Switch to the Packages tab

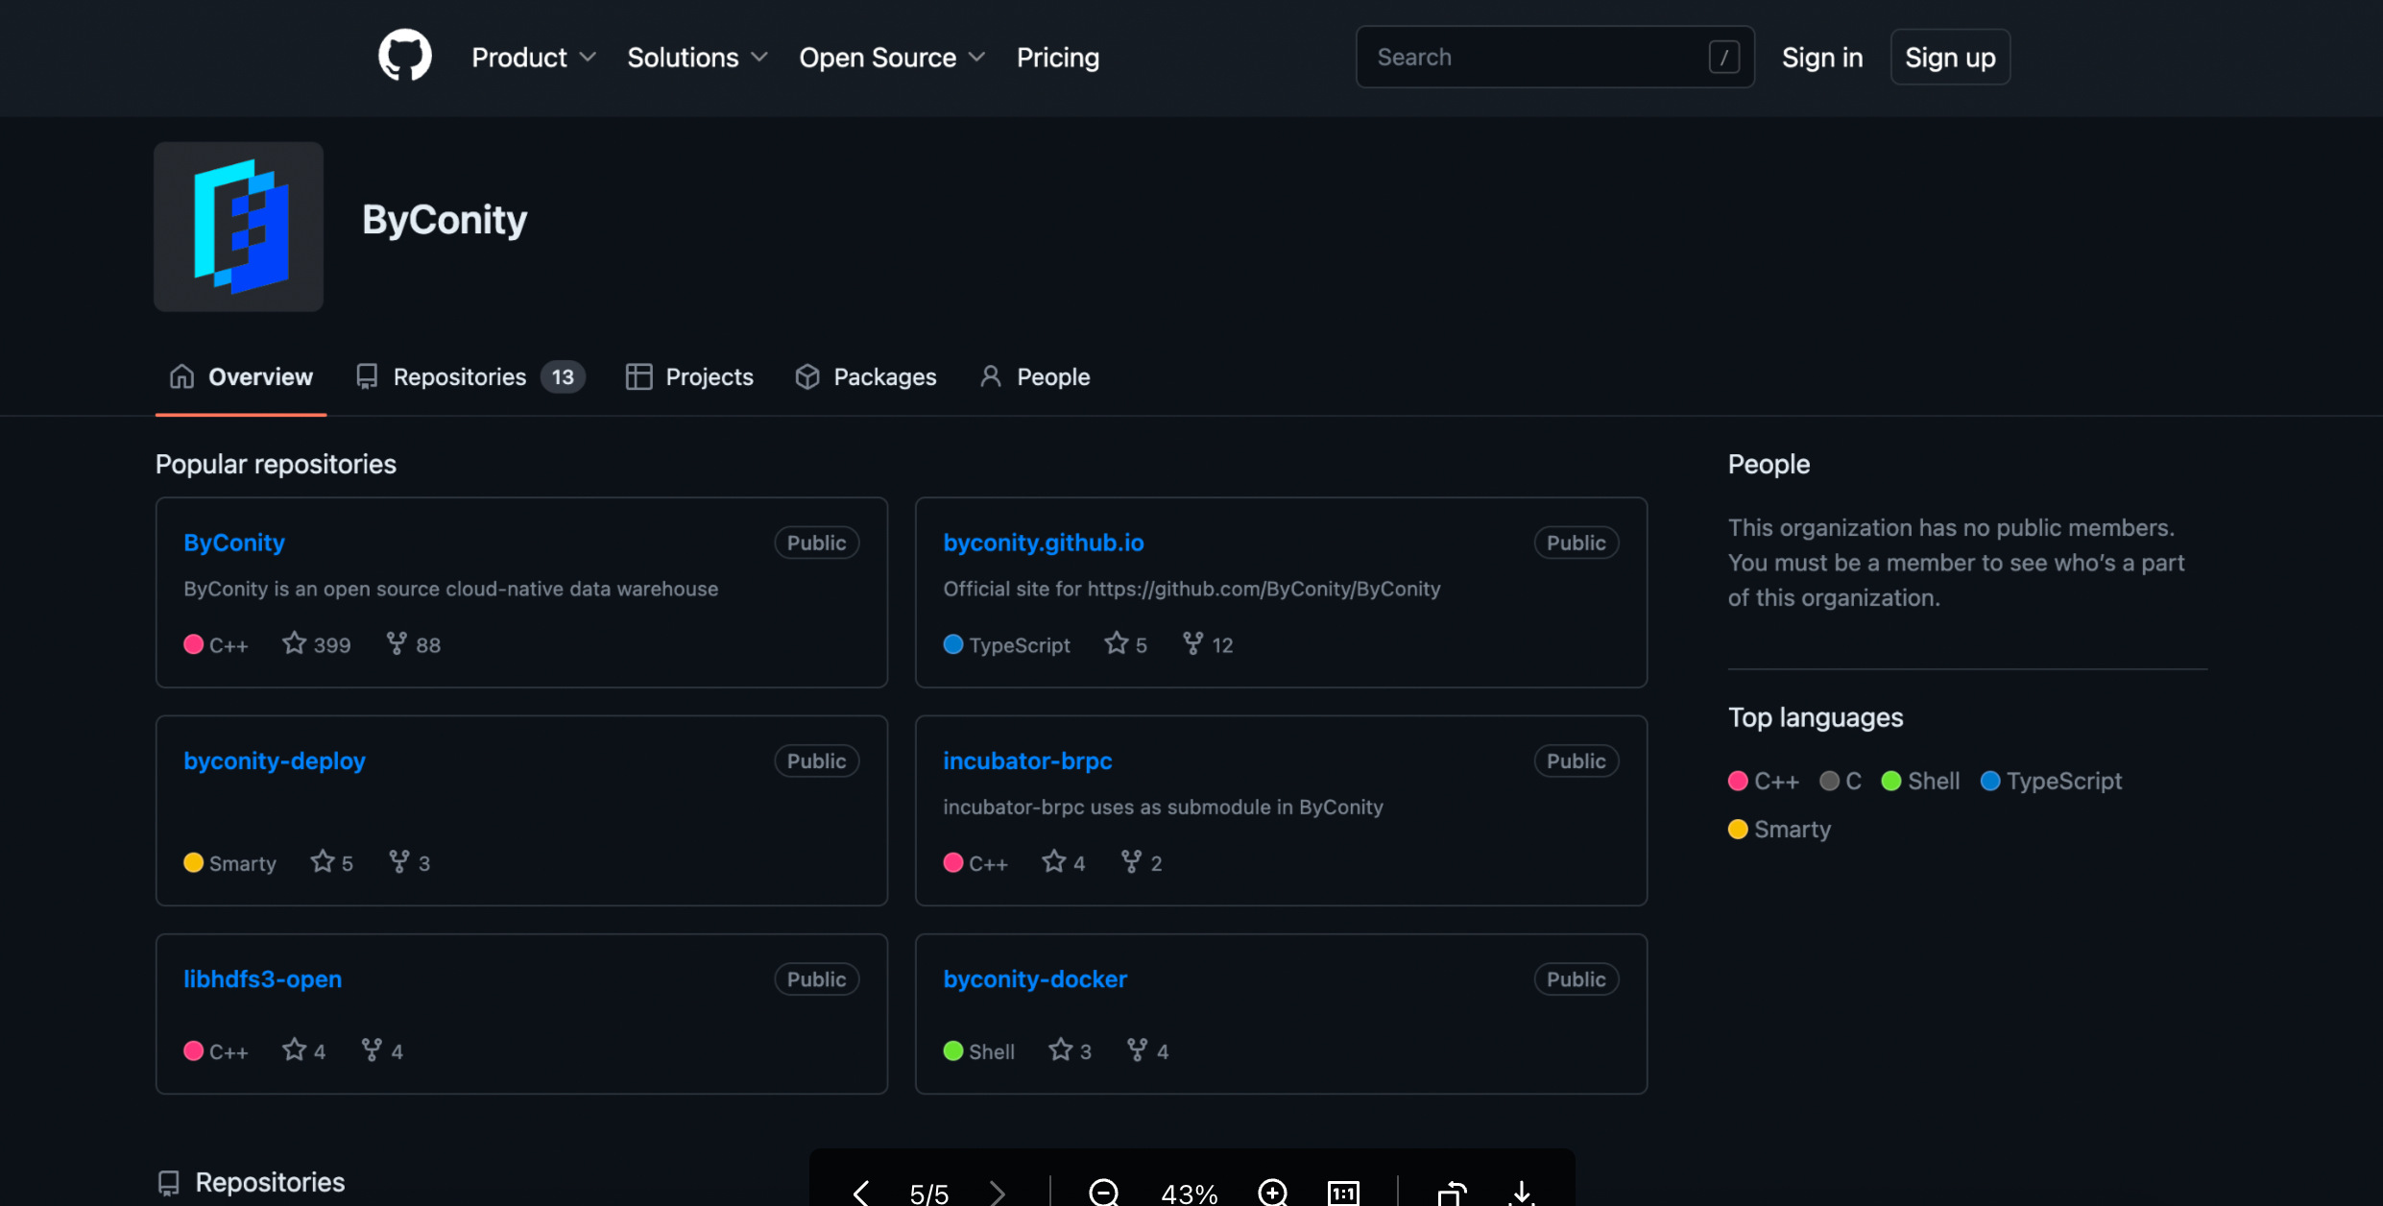click(866, 376)
